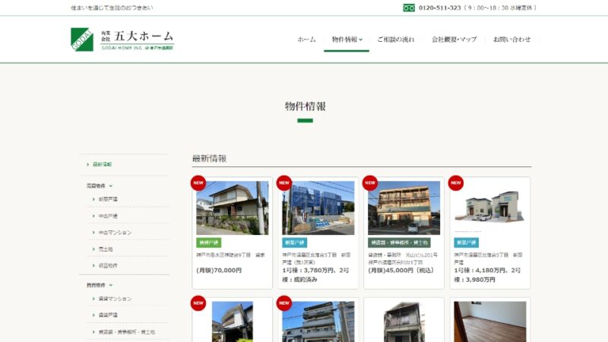Viewport: 608px width, 342px height.
Task: Open the wooden-floor room interior photo
Action: pos(489,321)
